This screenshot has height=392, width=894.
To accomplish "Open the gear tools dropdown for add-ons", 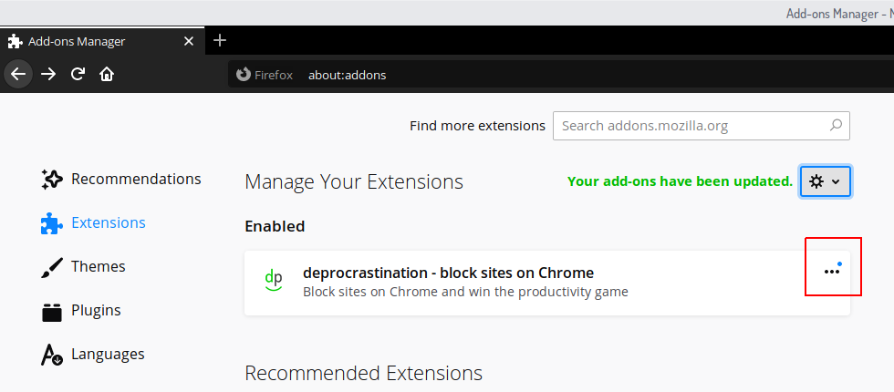I will [826, 181].
